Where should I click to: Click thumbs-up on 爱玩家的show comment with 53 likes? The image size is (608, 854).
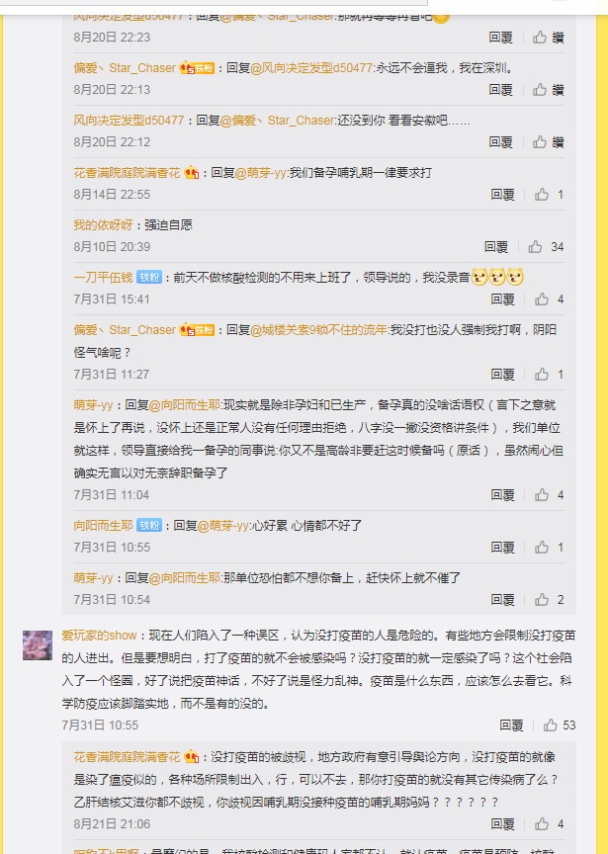(x=551, y=726)
